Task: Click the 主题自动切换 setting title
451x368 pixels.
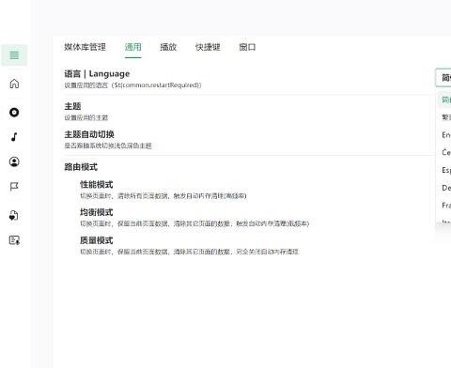Action: click(x=89, y=134)
